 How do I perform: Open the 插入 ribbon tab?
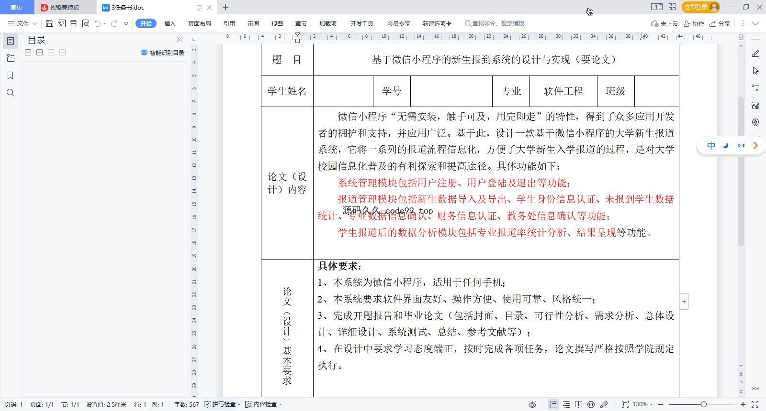tap(170, 23)
